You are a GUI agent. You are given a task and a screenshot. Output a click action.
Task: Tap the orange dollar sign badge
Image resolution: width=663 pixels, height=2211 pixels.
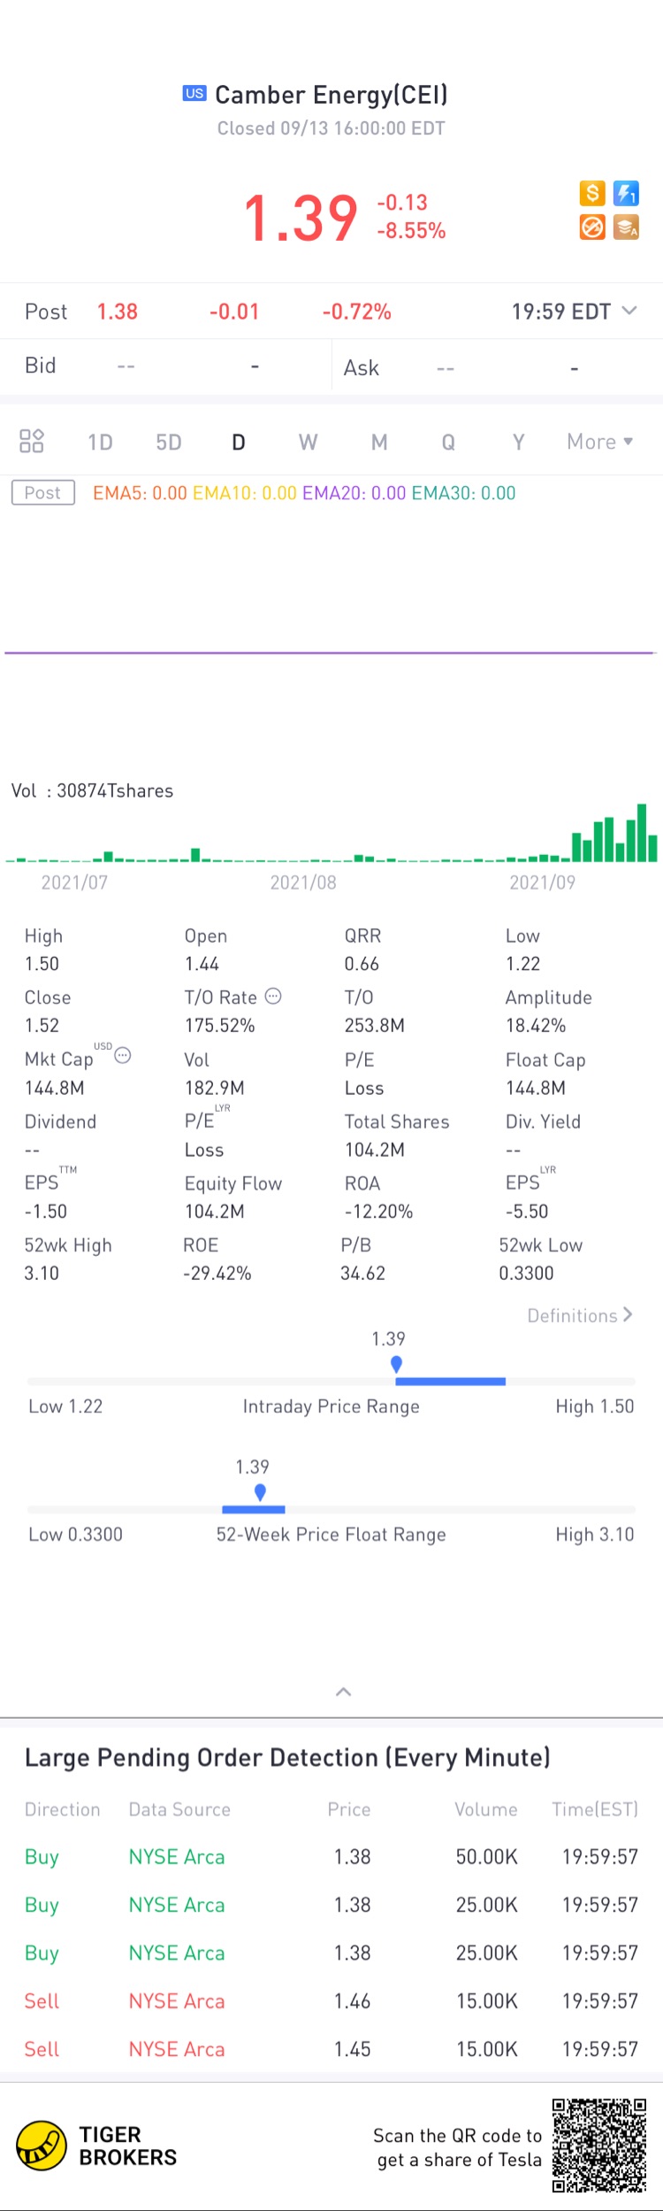pos(592,193)
